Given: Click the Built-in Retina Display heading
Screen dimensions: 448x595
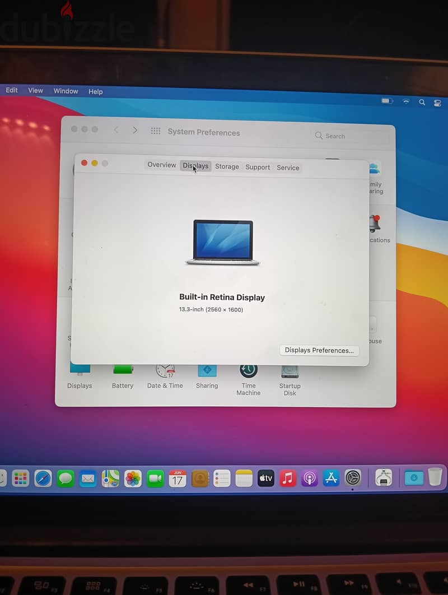Looking at the screenshot, I should click(222, 297).
